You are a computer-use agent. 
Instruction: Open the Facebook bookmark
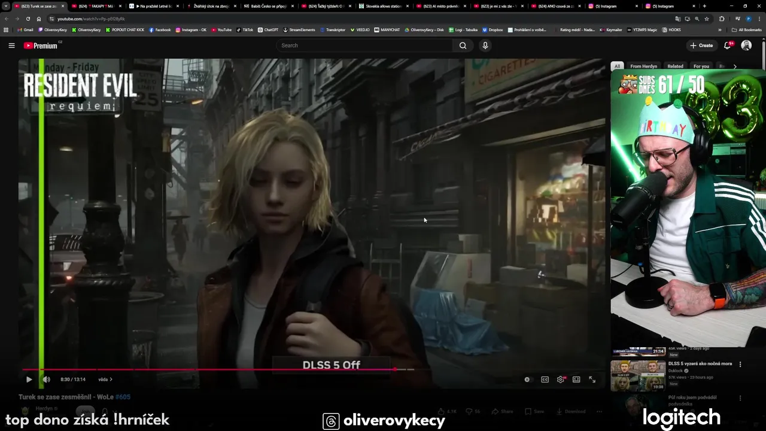click(x=160, y=29)
